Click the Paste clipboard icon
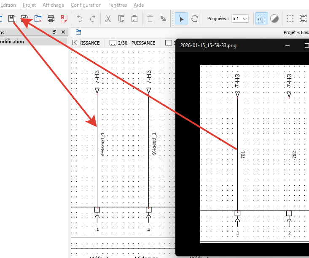 coord(134,19)
